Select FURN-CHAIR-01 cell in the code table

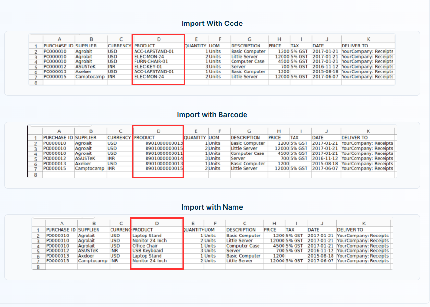151,61
